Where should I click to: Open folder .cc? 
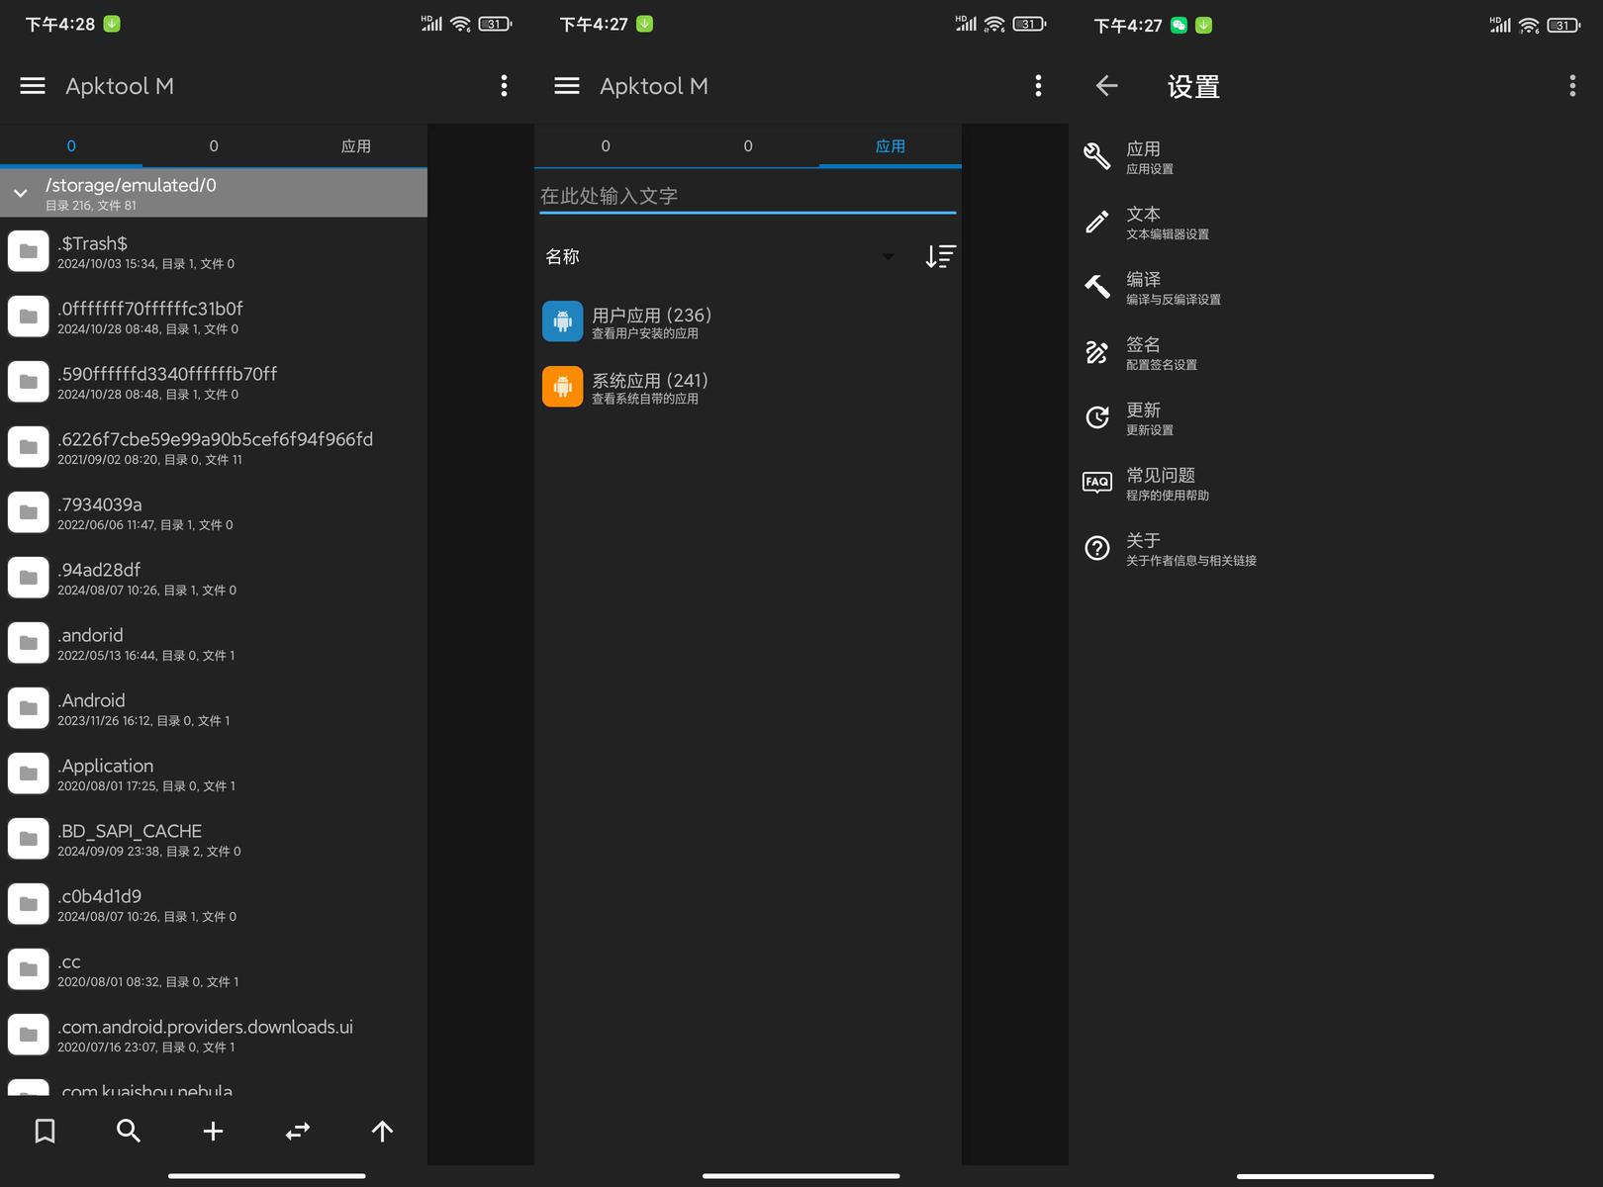(214, 969)
